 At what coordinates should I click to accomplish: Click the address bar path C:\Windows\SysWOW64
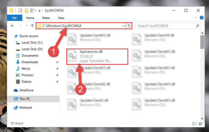tap(62, 26)
